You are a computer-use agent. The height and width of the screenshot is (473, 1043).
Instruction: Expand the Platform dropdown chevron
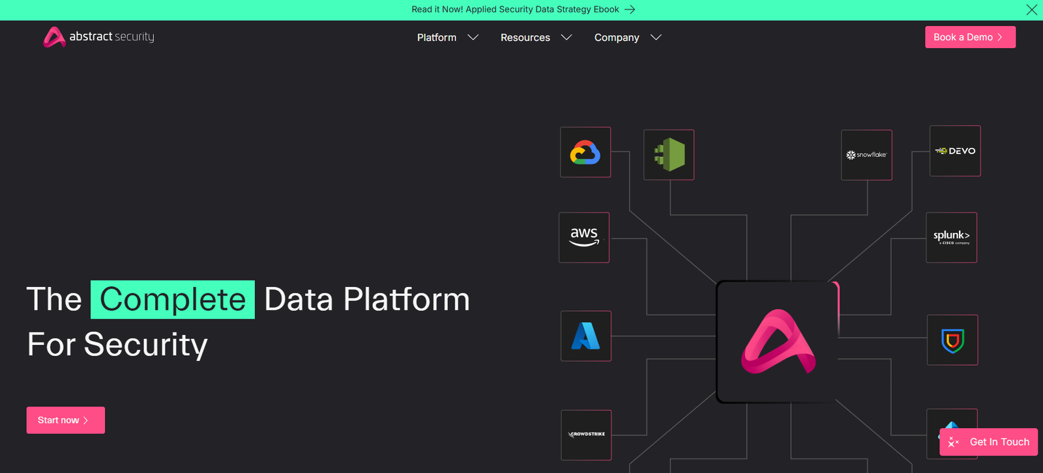pos(473,38)
